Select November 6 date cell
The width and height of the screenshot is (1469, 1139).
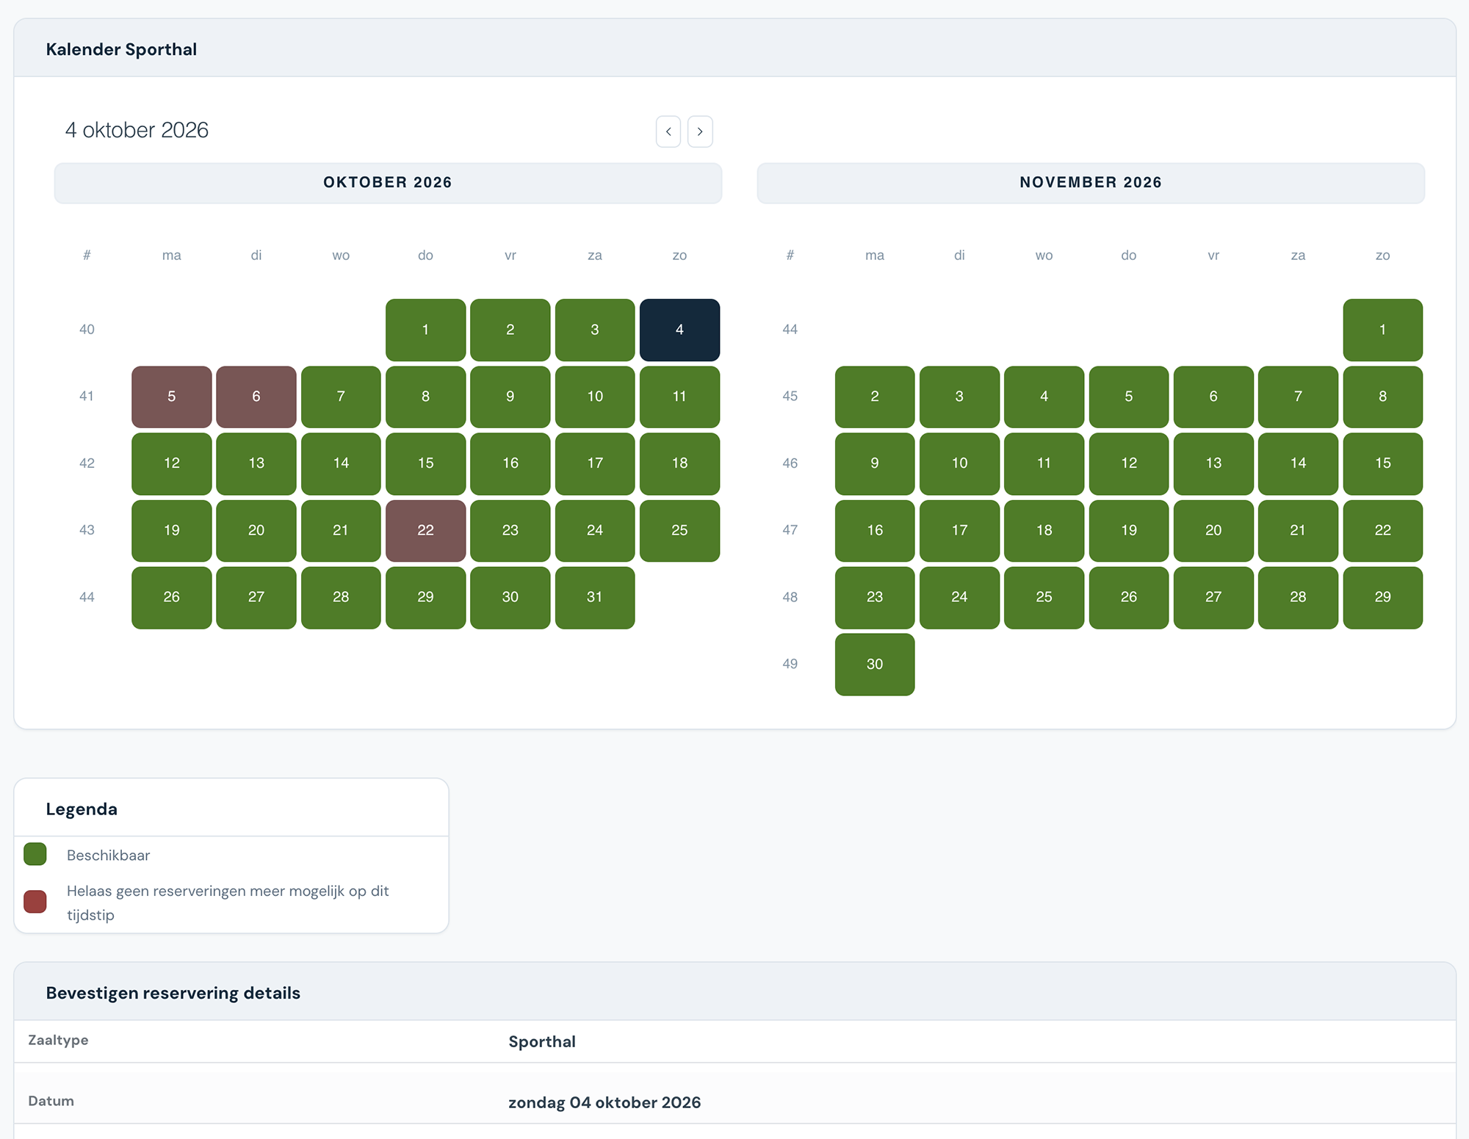pos(1213,397)
